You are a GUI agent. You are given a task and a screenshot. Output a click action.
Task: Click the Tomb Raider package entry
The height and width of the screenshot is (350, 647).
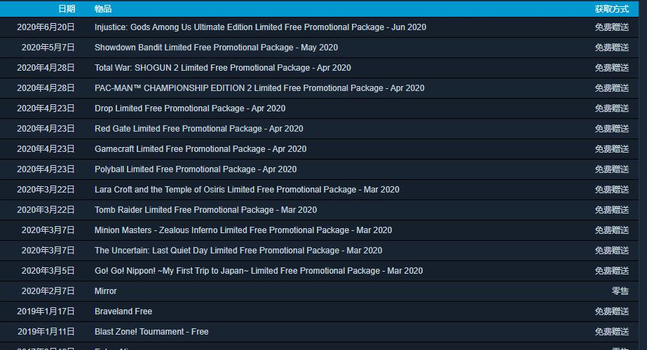tap(205, 210)
